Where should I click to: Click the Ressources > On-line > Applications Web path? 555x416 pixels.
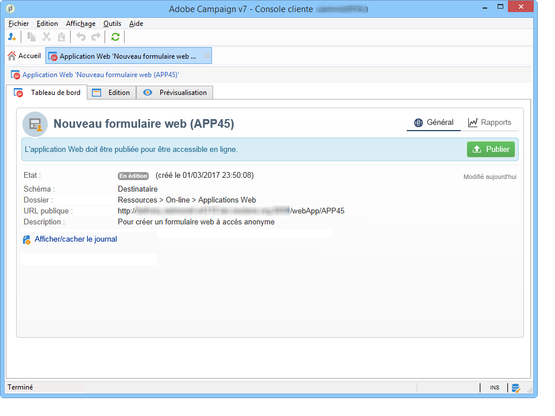[187, 200]
